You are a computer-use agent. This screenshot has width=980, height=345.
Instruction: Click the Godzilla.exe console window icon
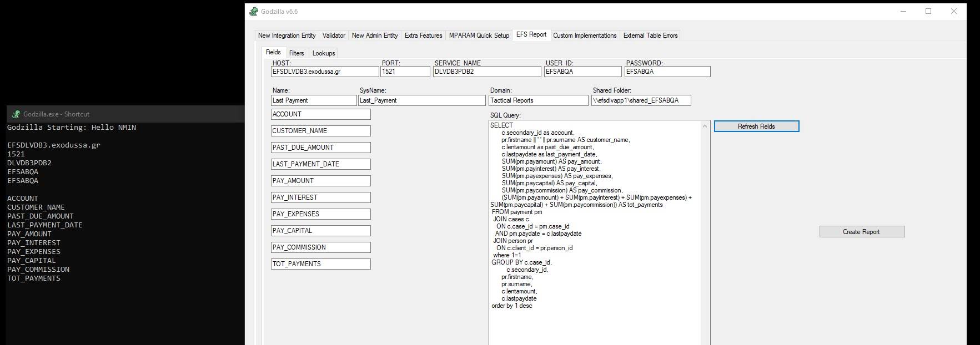(16, 114)
